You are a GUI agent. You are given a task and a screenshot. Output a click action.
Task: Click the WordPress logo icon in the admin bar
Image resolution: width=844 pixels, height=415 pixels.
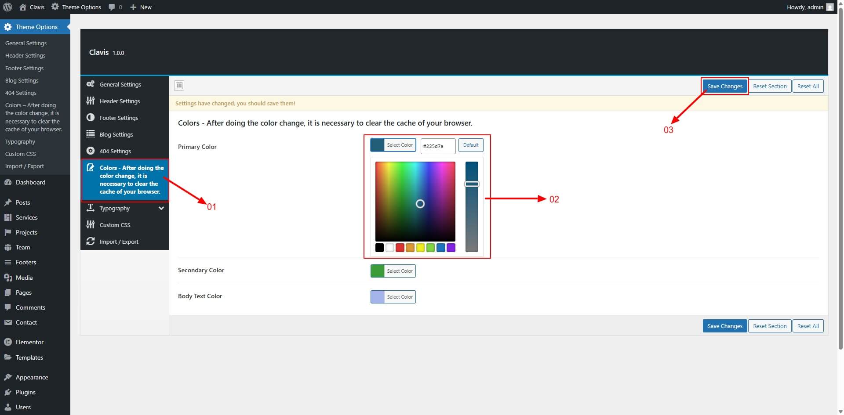pos(7,7)
